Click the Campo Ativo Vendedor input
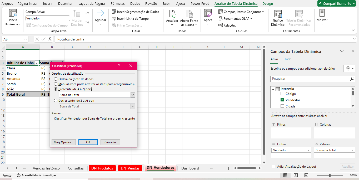 click(x=48, y=18)
